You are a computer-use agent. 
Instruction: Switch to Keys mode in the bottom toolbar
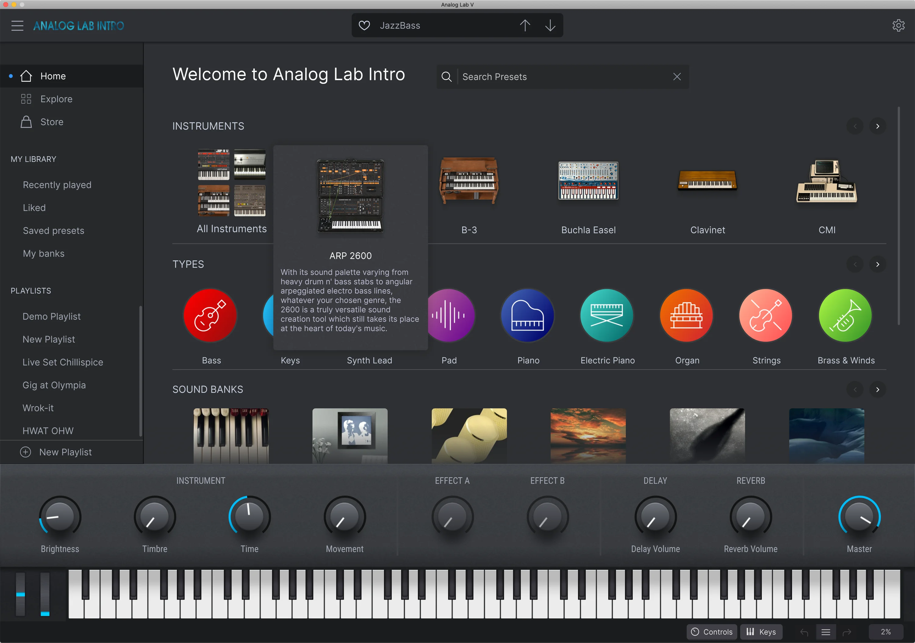761,632
